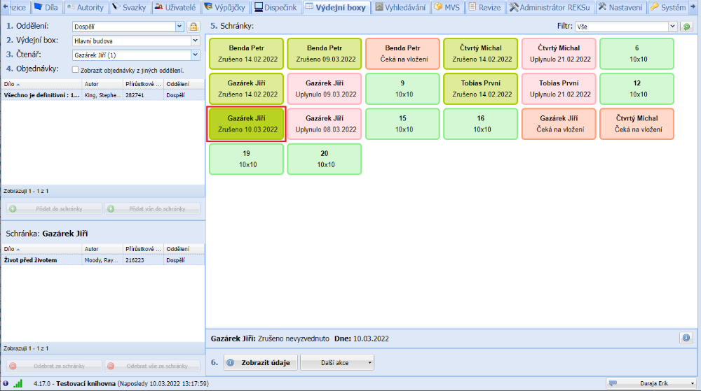Click the round info icon in bottom-left corner
This screenshot has height=391, width=701.
[6, 383]
